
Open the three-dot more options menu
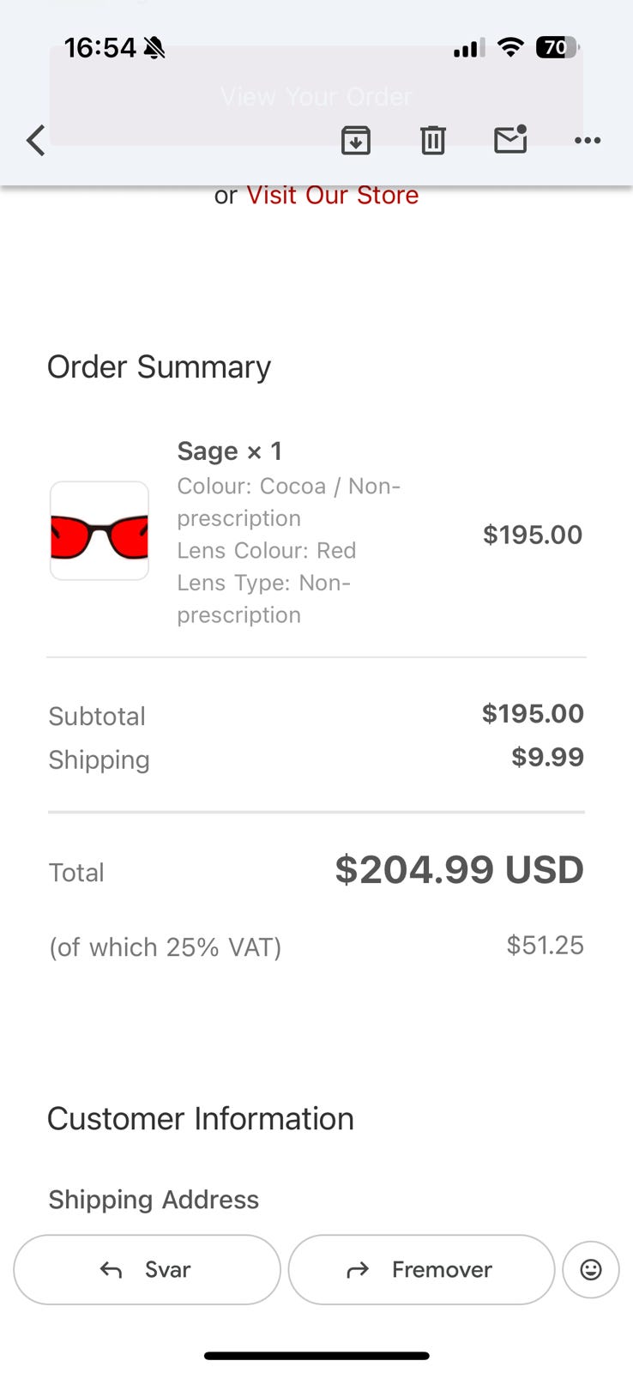tap(588, 140)
